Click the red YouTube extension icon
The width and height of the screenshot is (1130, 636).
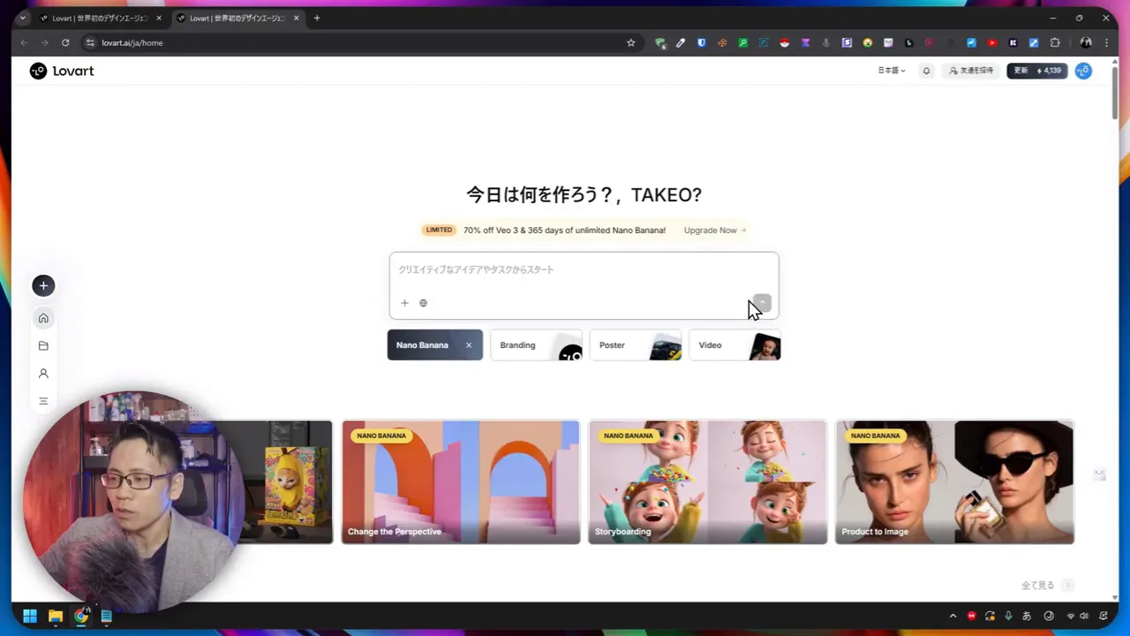(x=992, y=42)
